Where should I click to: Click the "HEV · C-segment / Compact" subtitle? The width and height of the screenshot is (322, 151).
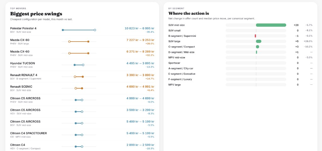pyautogui.click(x=25, y=148)
